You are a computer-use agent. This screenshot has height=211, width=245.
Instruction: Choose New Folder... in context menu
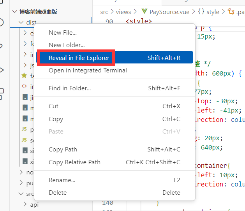(115, 45)
